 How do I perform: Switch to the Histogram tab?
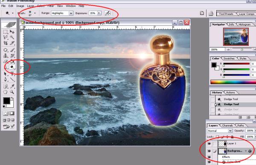pyautogui.click(x=244, y=24)
